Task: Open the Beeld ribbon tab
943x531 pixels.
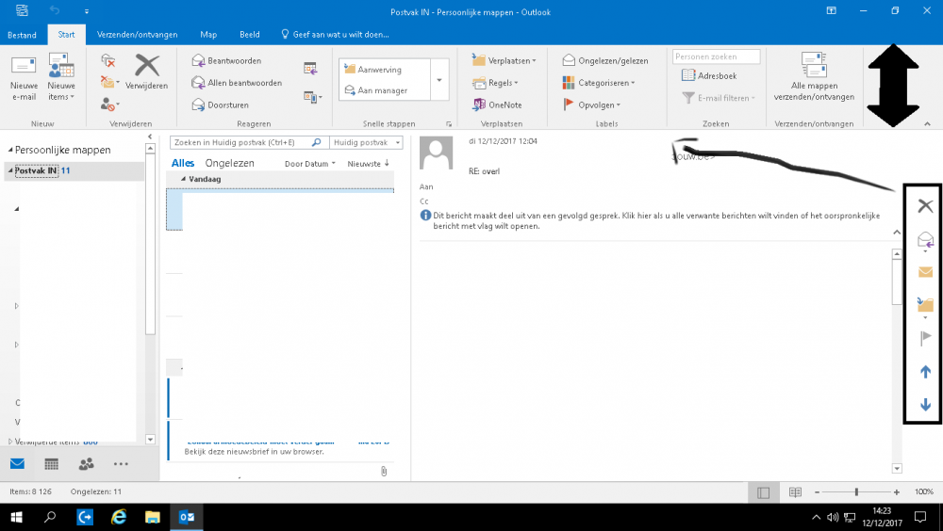Action: (x=249, y=35)
